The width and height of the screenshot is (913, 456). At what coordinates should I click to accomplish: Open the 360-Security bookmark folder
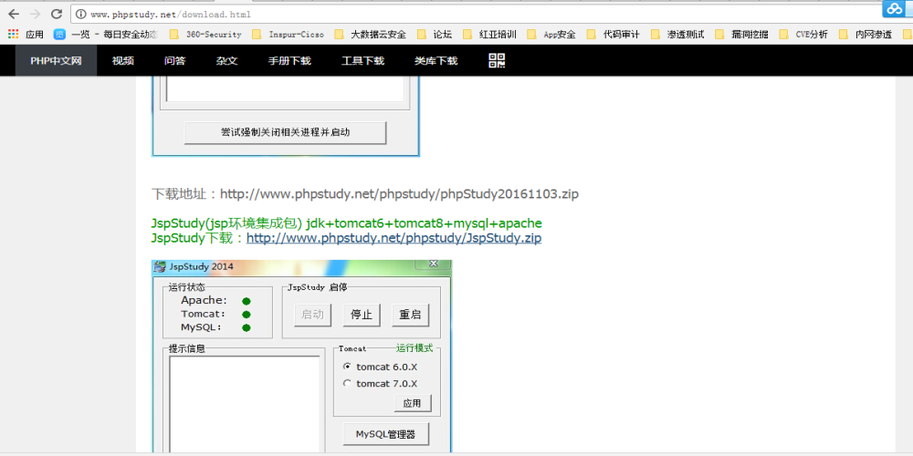click(205, 35)
